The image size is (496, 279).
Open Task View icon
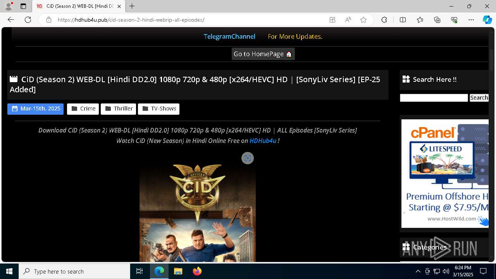pyautogui.click(x=139, y=271)
